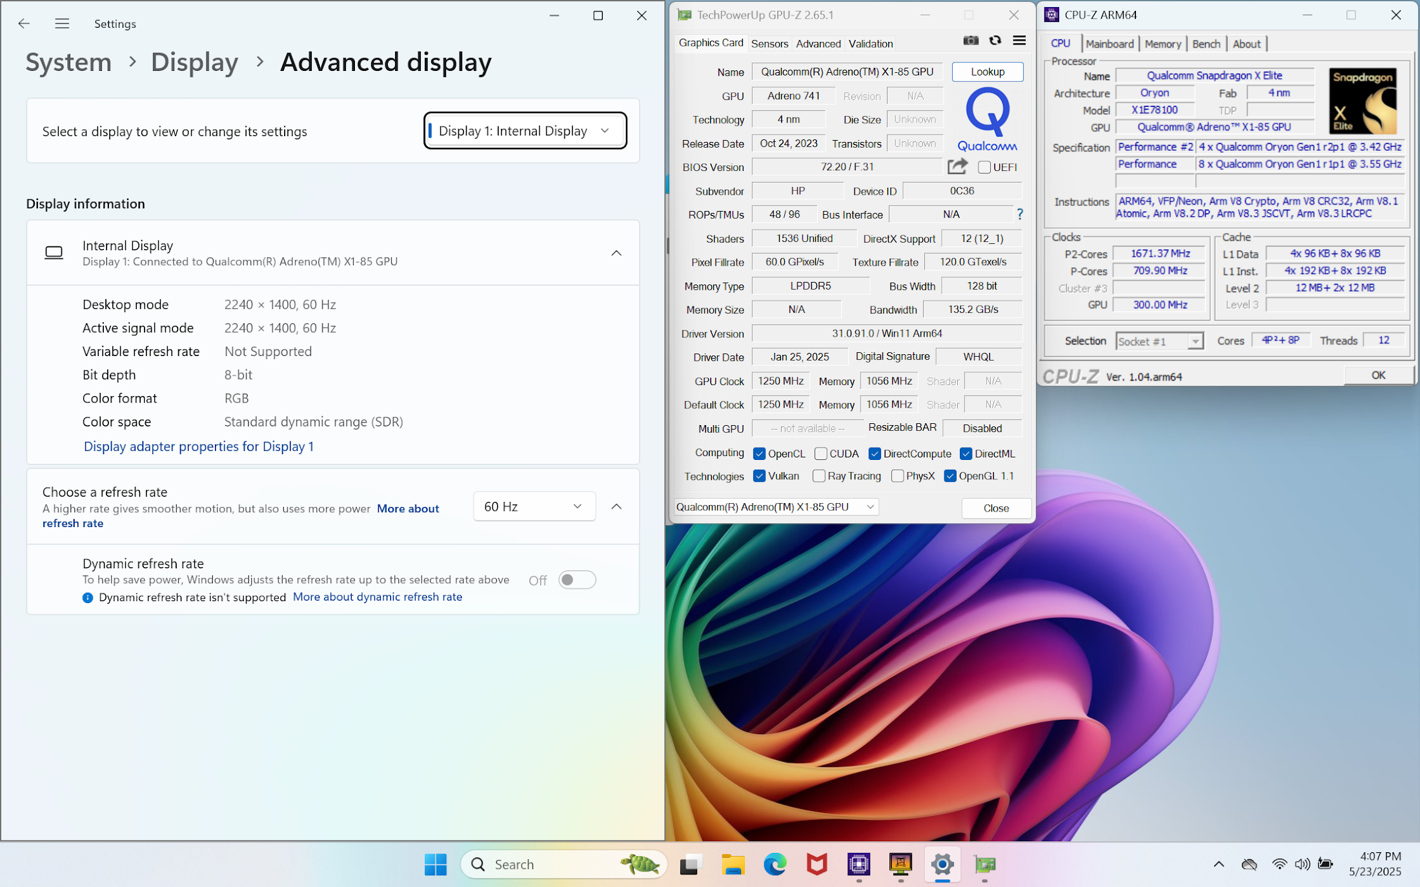Click the Settings back arrow icon

coord(24,24)
